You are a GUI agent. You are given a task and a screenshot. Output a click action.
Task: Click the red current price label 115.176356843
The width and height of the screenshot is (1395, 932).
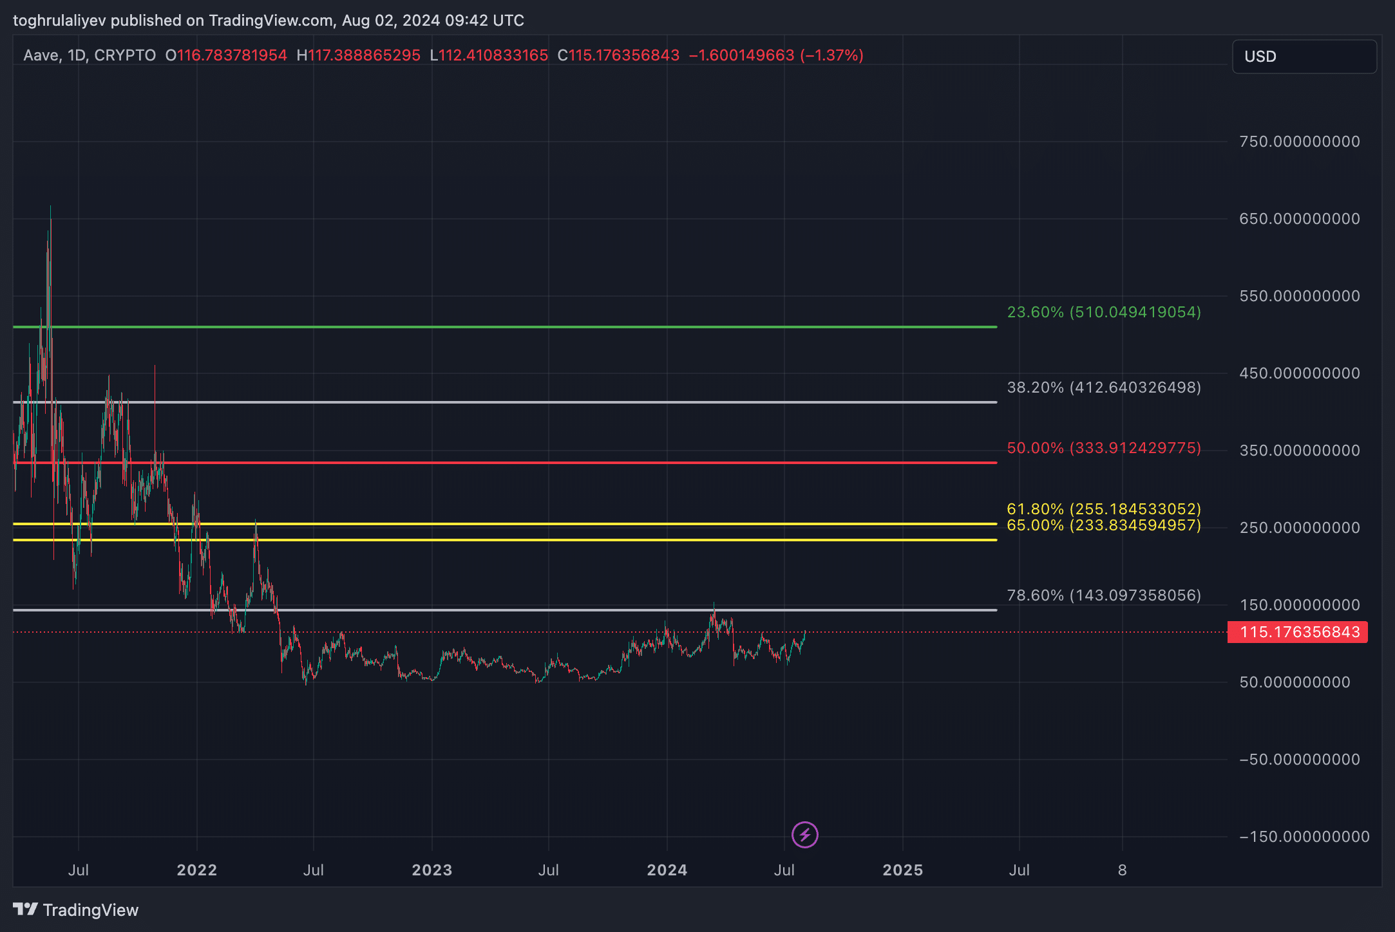1297,632
